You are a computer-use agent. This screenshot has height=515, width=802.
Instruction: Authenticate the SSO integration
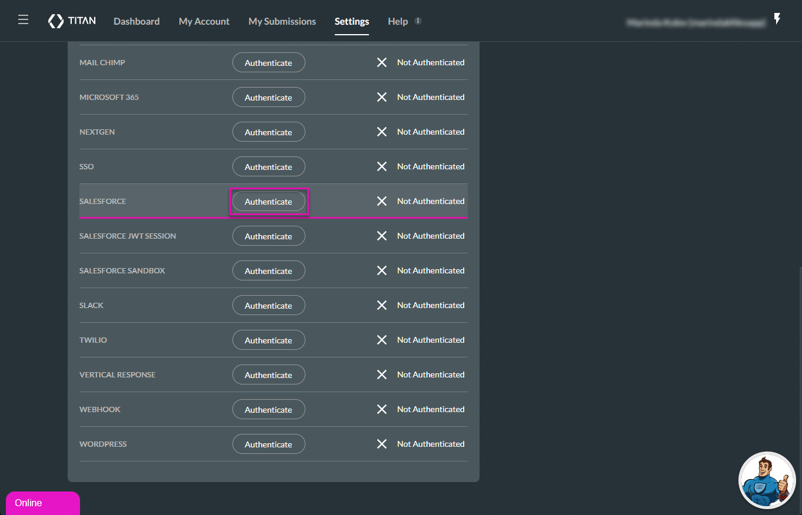268,166
